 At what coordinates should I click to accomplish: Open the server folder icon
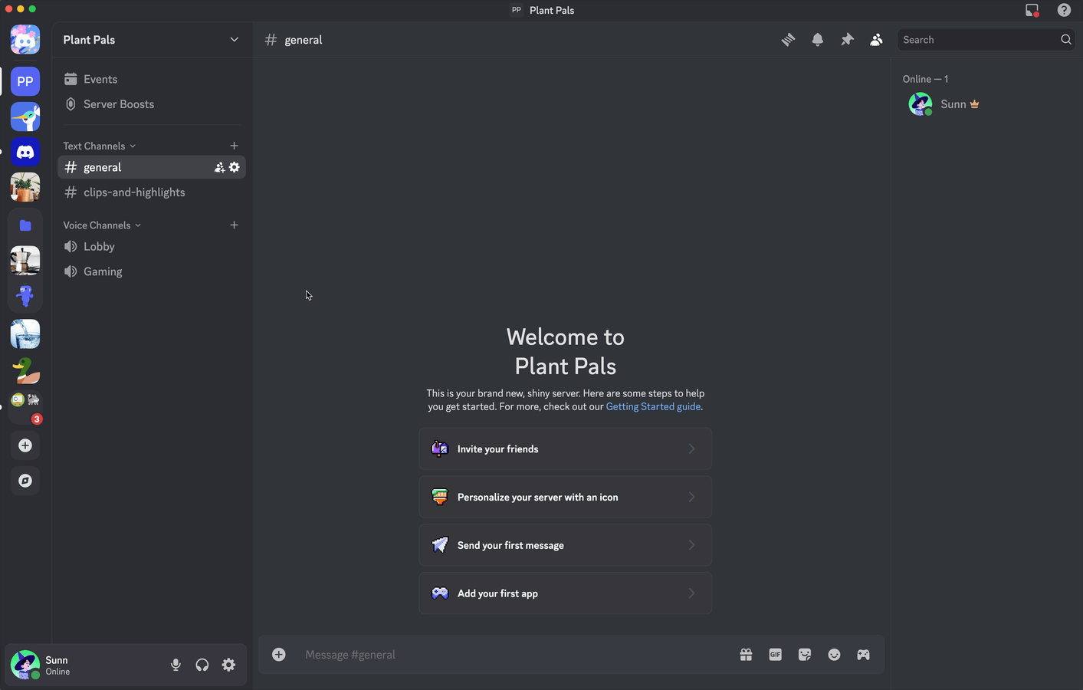[25, 225]
